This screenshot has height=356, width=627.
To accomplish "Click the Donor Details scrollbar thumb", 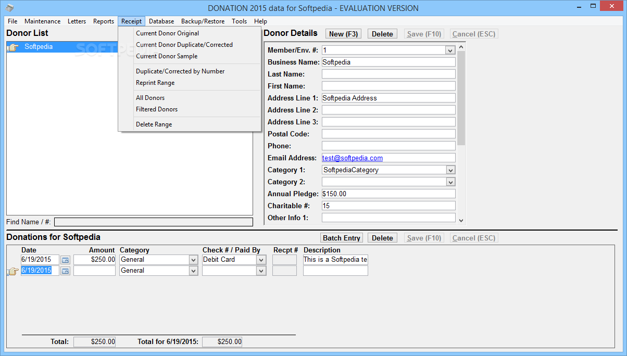I will 461,98.
